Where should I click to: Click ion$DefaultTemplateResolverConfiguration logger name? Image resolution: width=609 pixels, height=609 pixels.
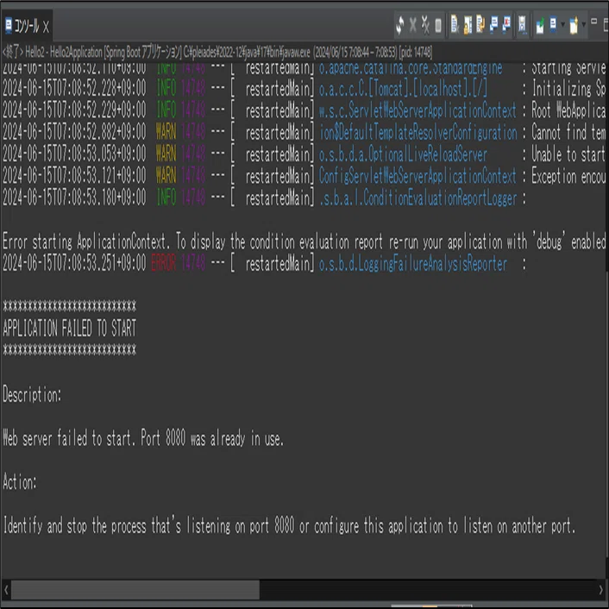[x=418, y=133]
